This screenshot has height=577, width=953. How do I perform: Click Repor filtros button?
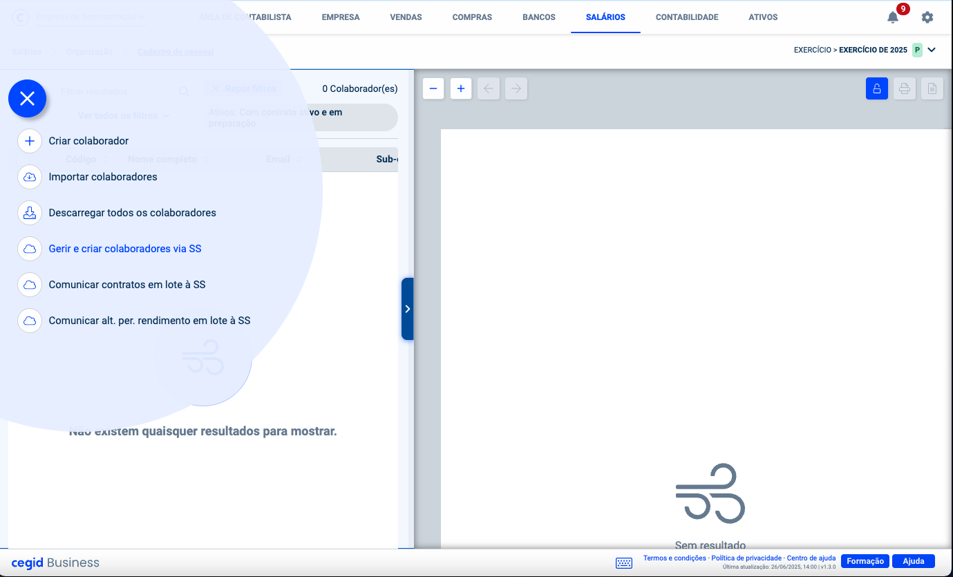(x=243, y=88)
